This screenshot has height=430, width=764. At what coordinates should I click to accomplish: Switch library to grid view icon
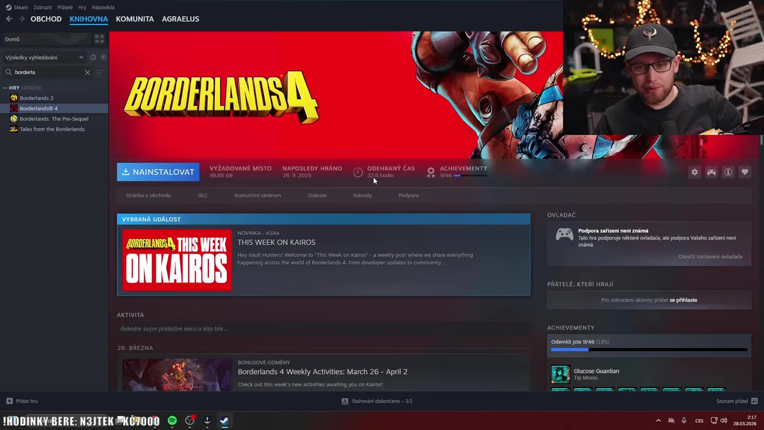point(99,39)
